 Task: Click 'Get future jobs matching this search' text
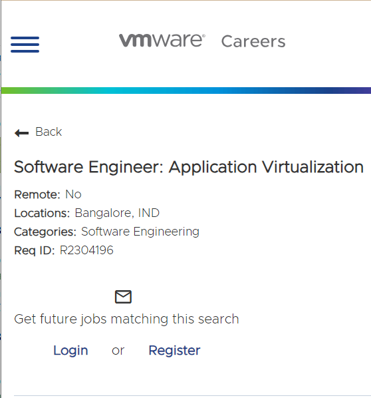[x=126, y=319]
